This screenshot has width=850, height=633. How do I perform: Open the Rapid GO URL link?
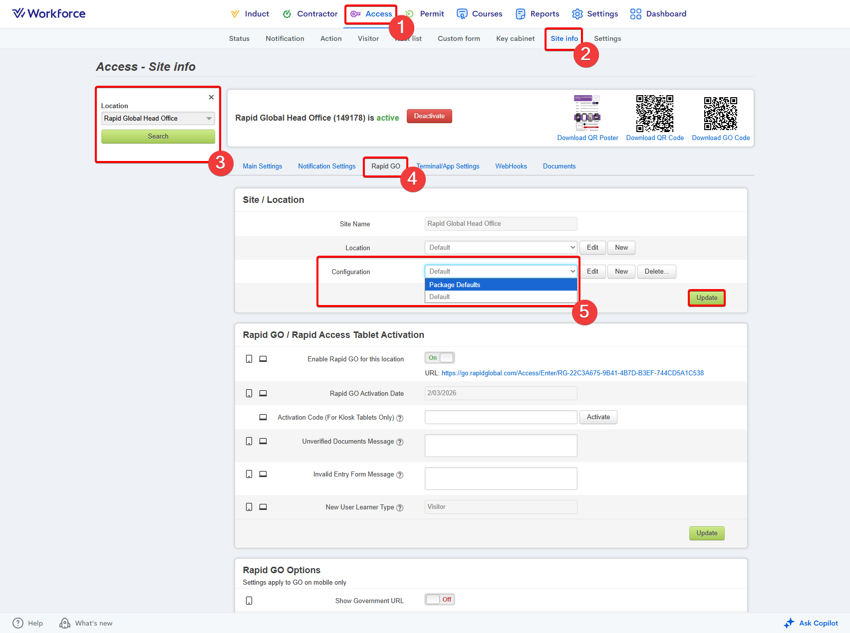pos(572,373)
